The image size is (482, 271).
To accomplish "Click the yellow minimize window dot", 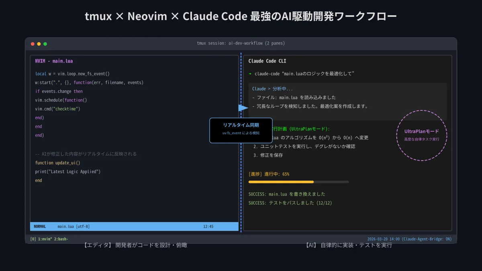I will click(39, 44).
